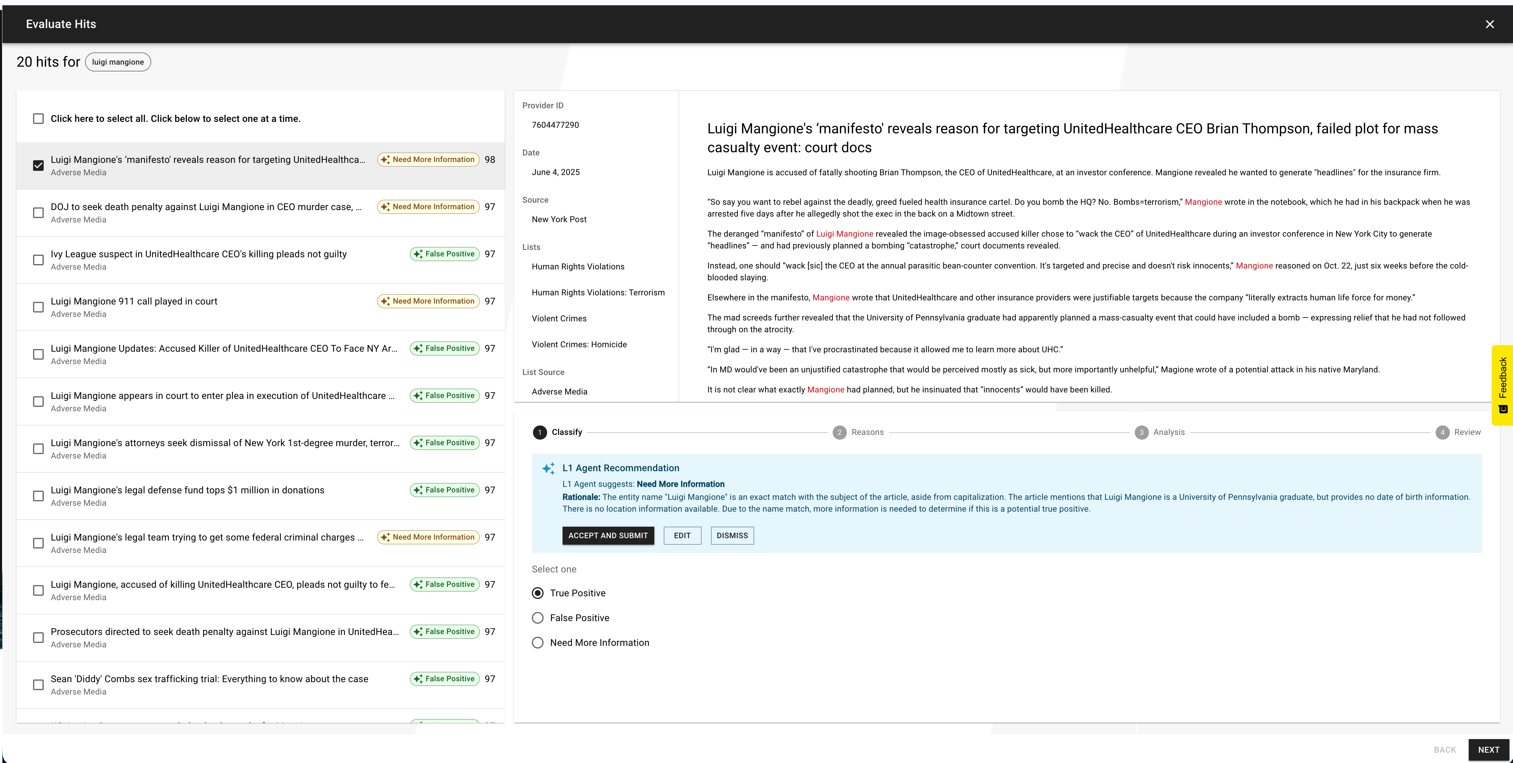Image resolution: width=1513 pixels, height=763 pixels.
Task: Click Need More Information badge on DOJ hit
Action: [428, 207]
